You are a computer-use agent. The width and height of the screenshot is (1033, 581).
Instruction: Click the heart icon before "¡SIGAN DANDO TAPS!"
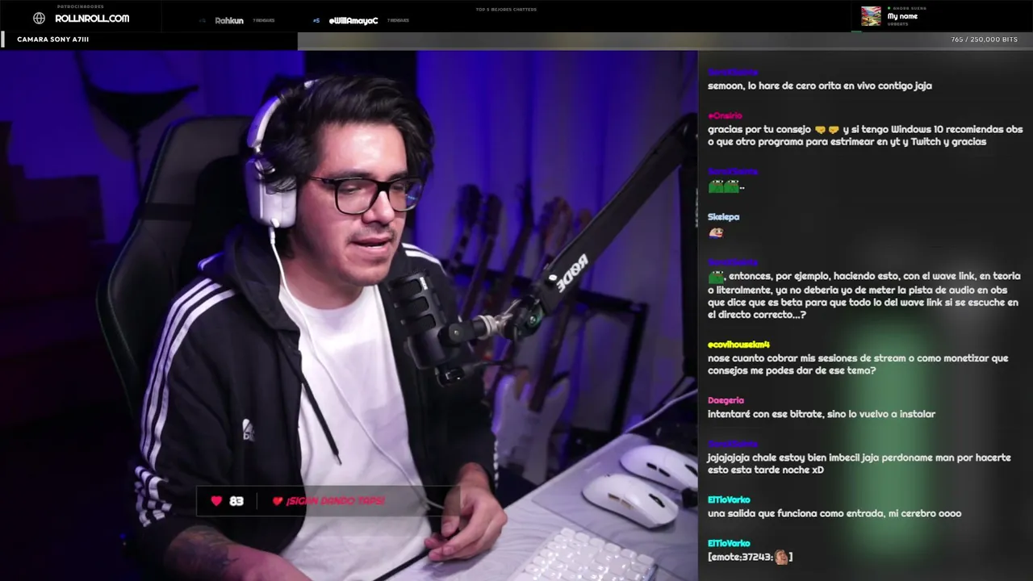click(x=278, y=501)
